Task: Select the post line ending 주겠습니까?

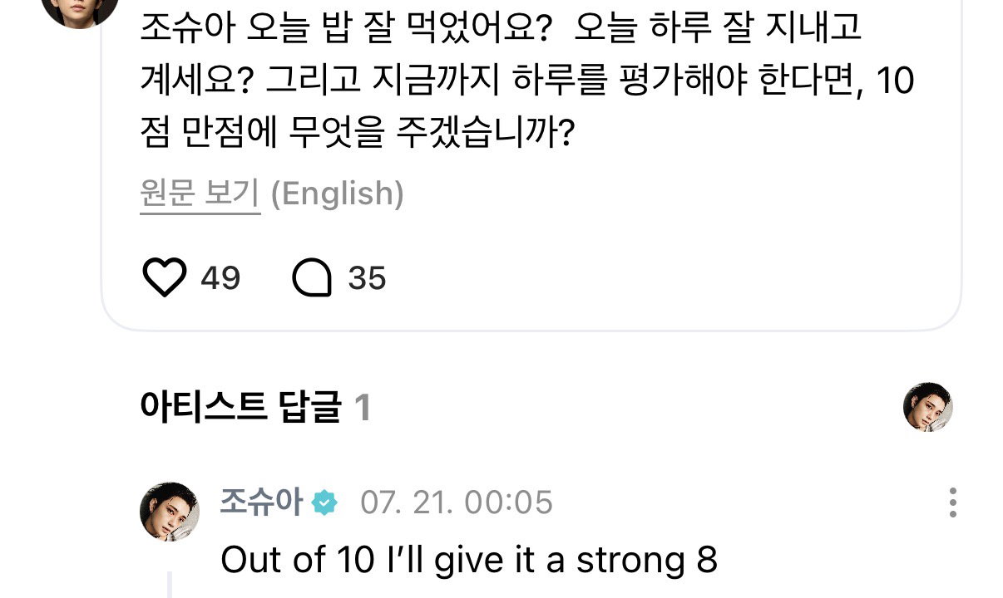Action: [358, 133]
